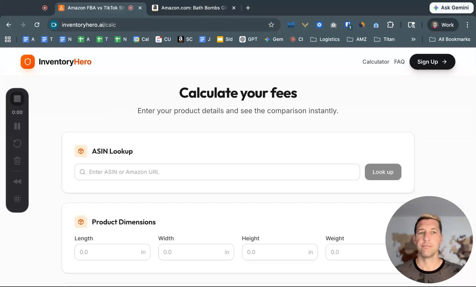Expand the Titan bookmarks folder
Image resolution: width=476 pixels, height=287 pixels.
coord(384,39)
